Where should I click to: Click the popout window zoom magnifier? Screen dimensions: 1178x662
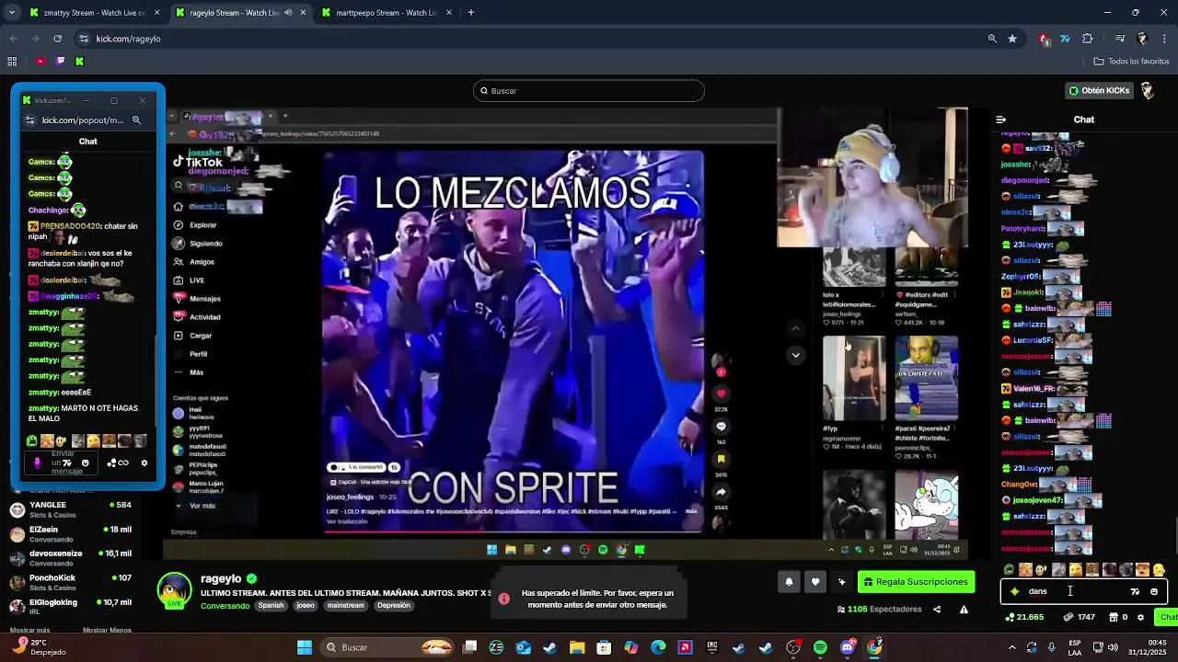(136, 120)
